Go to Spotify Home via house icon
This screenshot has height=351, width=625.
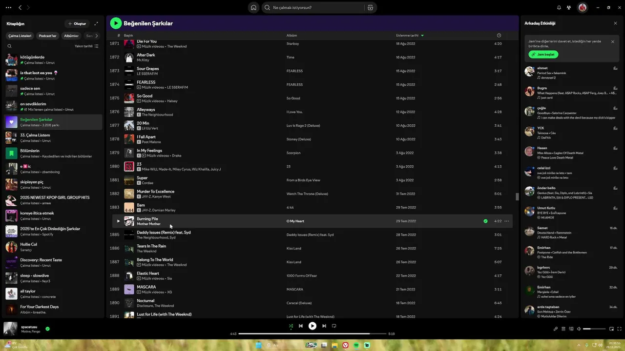coord(253,7)
